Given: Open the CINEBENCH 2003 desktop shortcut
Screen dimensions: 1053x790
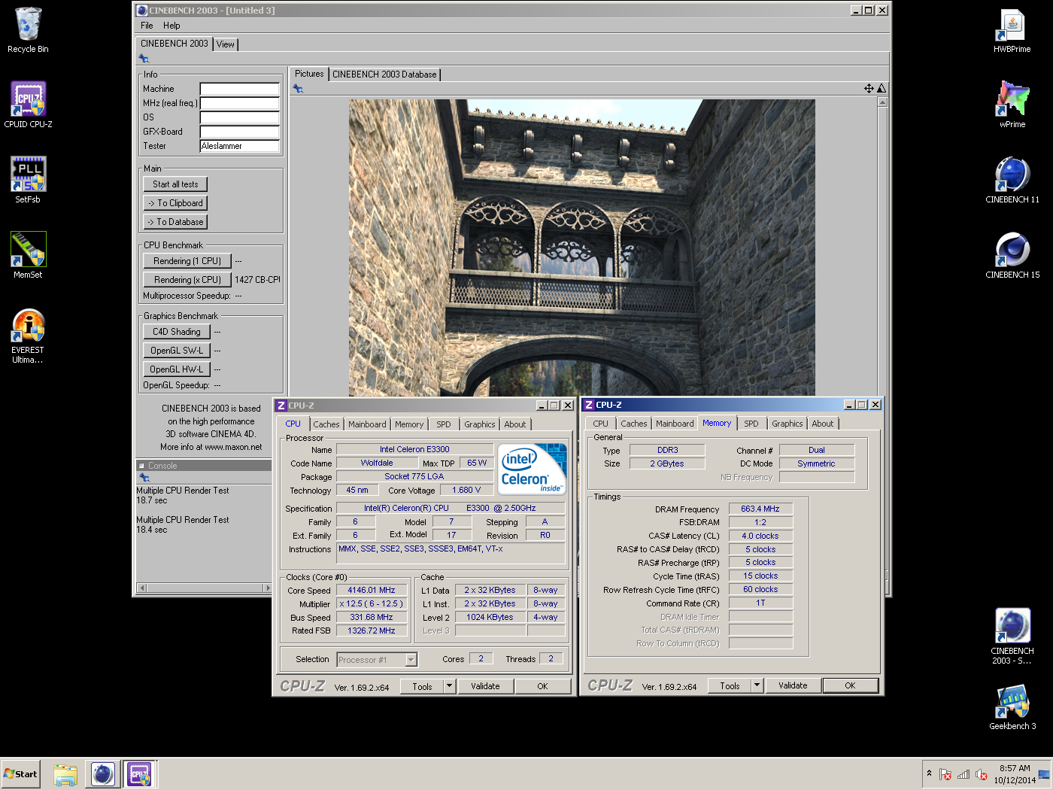Looking at the screenshot, I should pos(1012,637).
